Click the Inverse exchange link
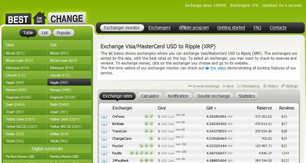The width and height of the screenshot is (306, 163). click(x=206, y=86)
